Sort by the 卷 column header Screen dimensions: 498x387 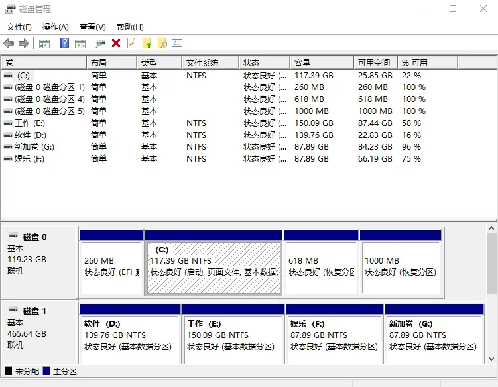coord(44,62)
